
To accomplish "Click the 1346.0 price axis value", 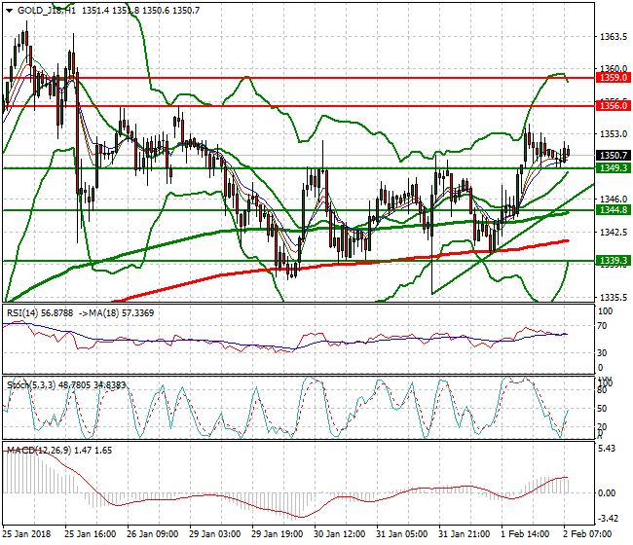I will tap(614, 199).
